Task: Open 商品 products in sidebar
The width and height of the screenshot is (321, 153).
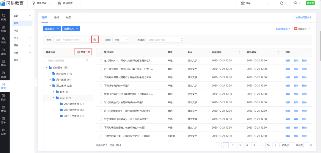Action: point(3,63)
